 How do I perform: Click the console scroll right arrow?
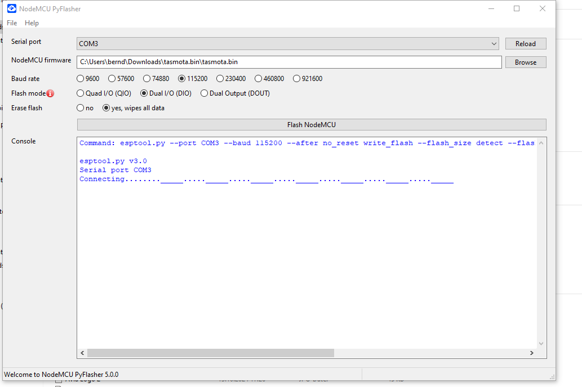[x=531, y=353]
